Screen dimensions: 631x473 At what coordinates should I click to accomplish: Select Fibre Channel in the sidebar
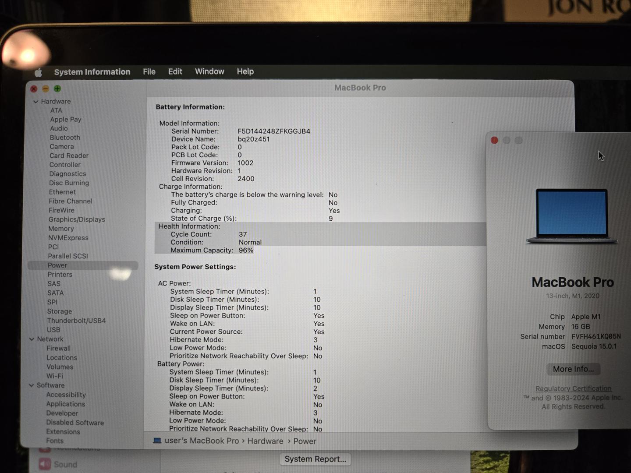coord(71,201)
